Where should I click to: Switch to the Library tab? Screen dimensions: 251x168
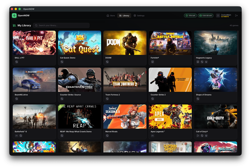pos(124,16)
